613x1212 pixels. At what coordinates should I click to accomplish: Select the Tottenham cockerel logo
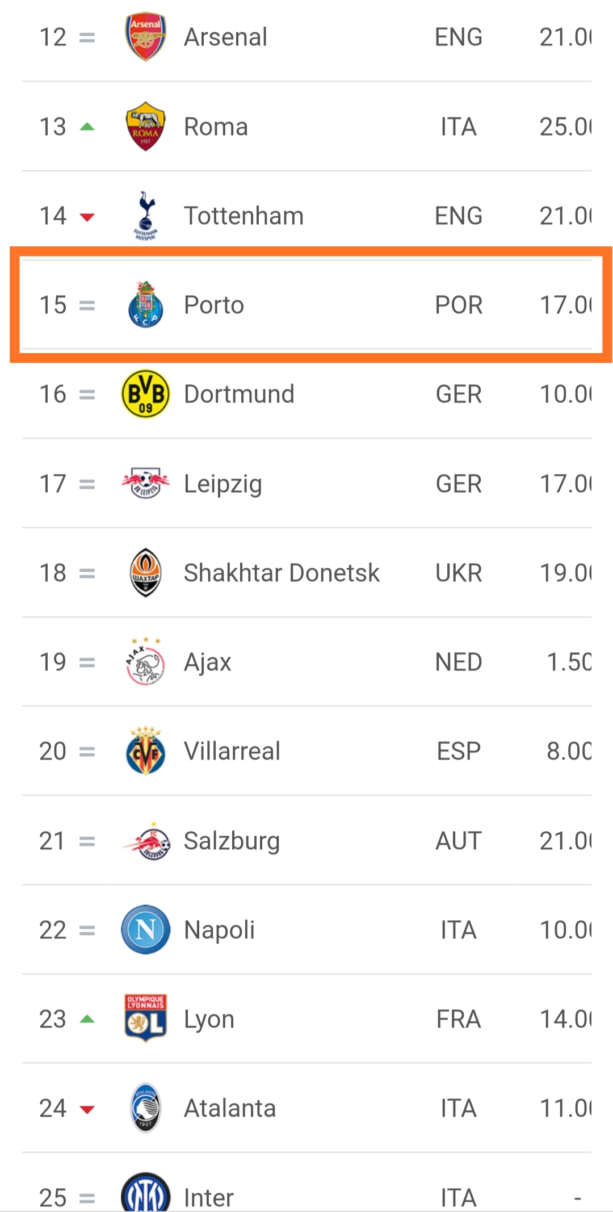point(145,216)
